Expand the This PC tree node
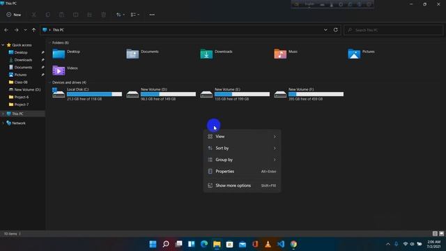The width and height of the screenshot is (446, 251). coord(3,114)
